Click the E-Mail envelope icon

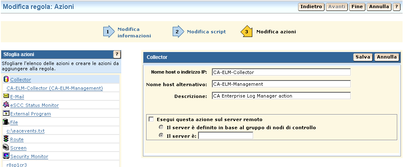pyautogui.click(x=6, y=96)
